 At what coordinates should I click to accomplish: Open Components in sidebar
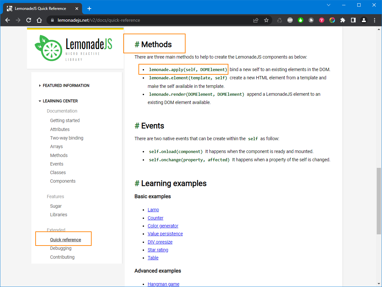63,181
